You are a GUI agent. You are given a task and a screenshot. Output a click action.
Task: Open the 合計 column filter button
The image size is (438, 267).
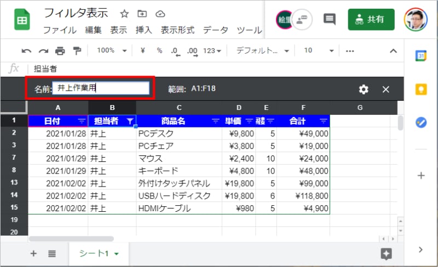pos(323,121)
